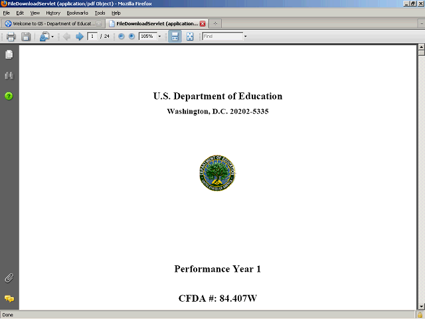Image resolution: width=425 pixels, height=319 pixels.
Task: Open the comments panel icon
Action: (9, 298)
